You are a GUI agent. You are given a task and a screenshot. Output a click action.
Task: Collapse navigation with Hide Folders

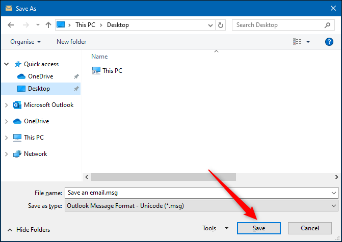pyautogui.click(x=29, y=230)
